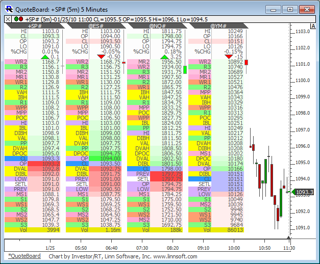Close the chart info bar with the X box
320x264 pixels.
click(x=8, y=19)
